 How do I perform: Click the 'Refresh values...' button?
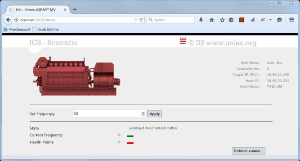249,151
